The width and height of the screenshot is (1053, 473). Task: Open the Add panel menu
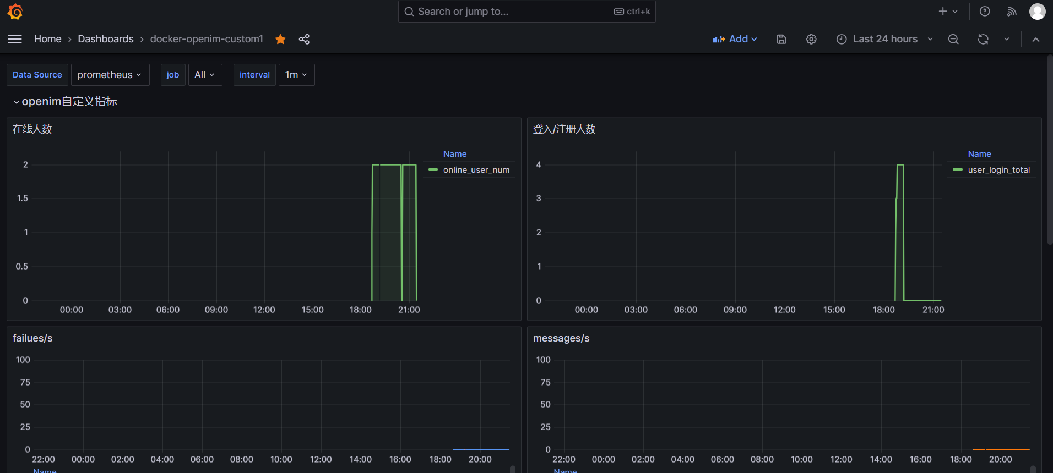(x=735, y=39)
